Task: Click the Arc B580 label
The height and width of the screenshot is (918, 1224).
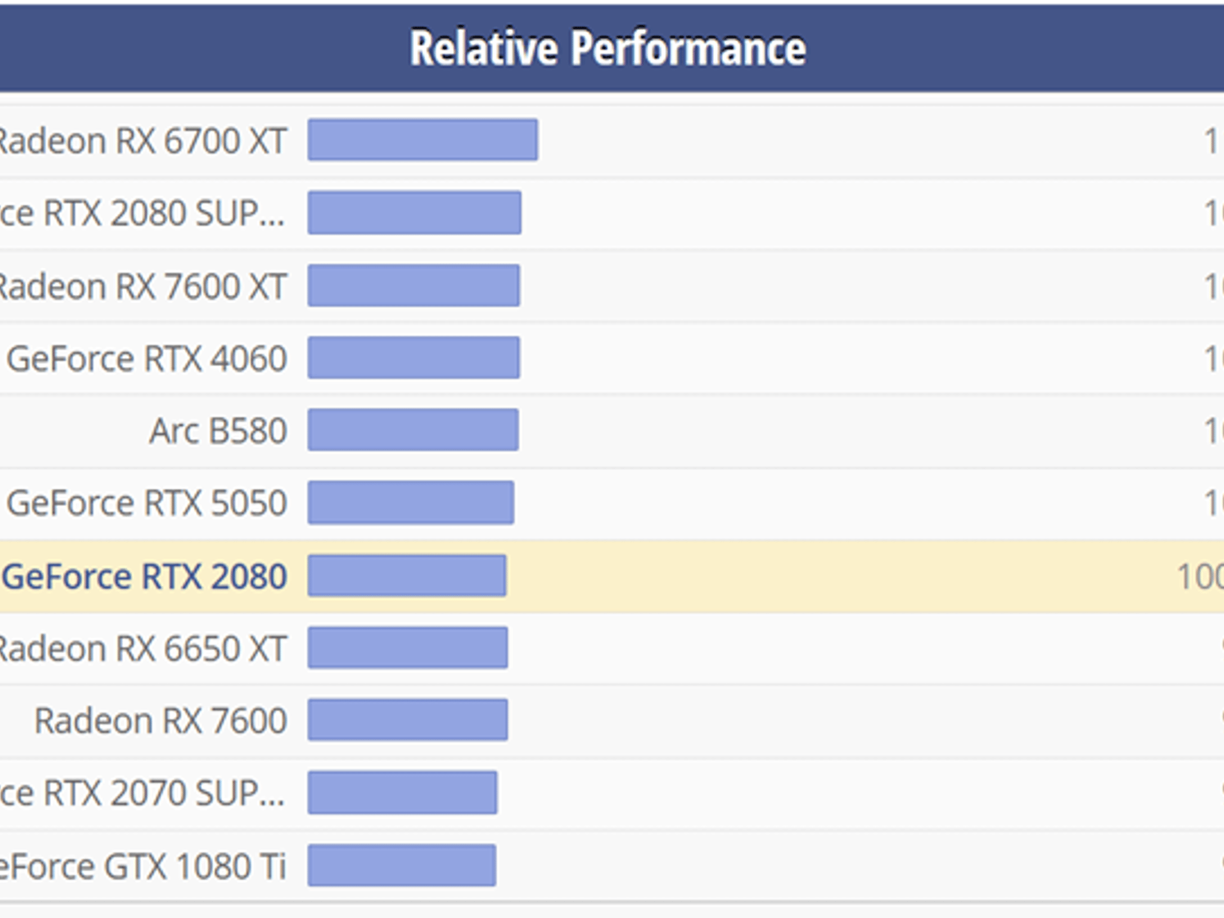Action: pyautogui.click(x=218, y=431)
